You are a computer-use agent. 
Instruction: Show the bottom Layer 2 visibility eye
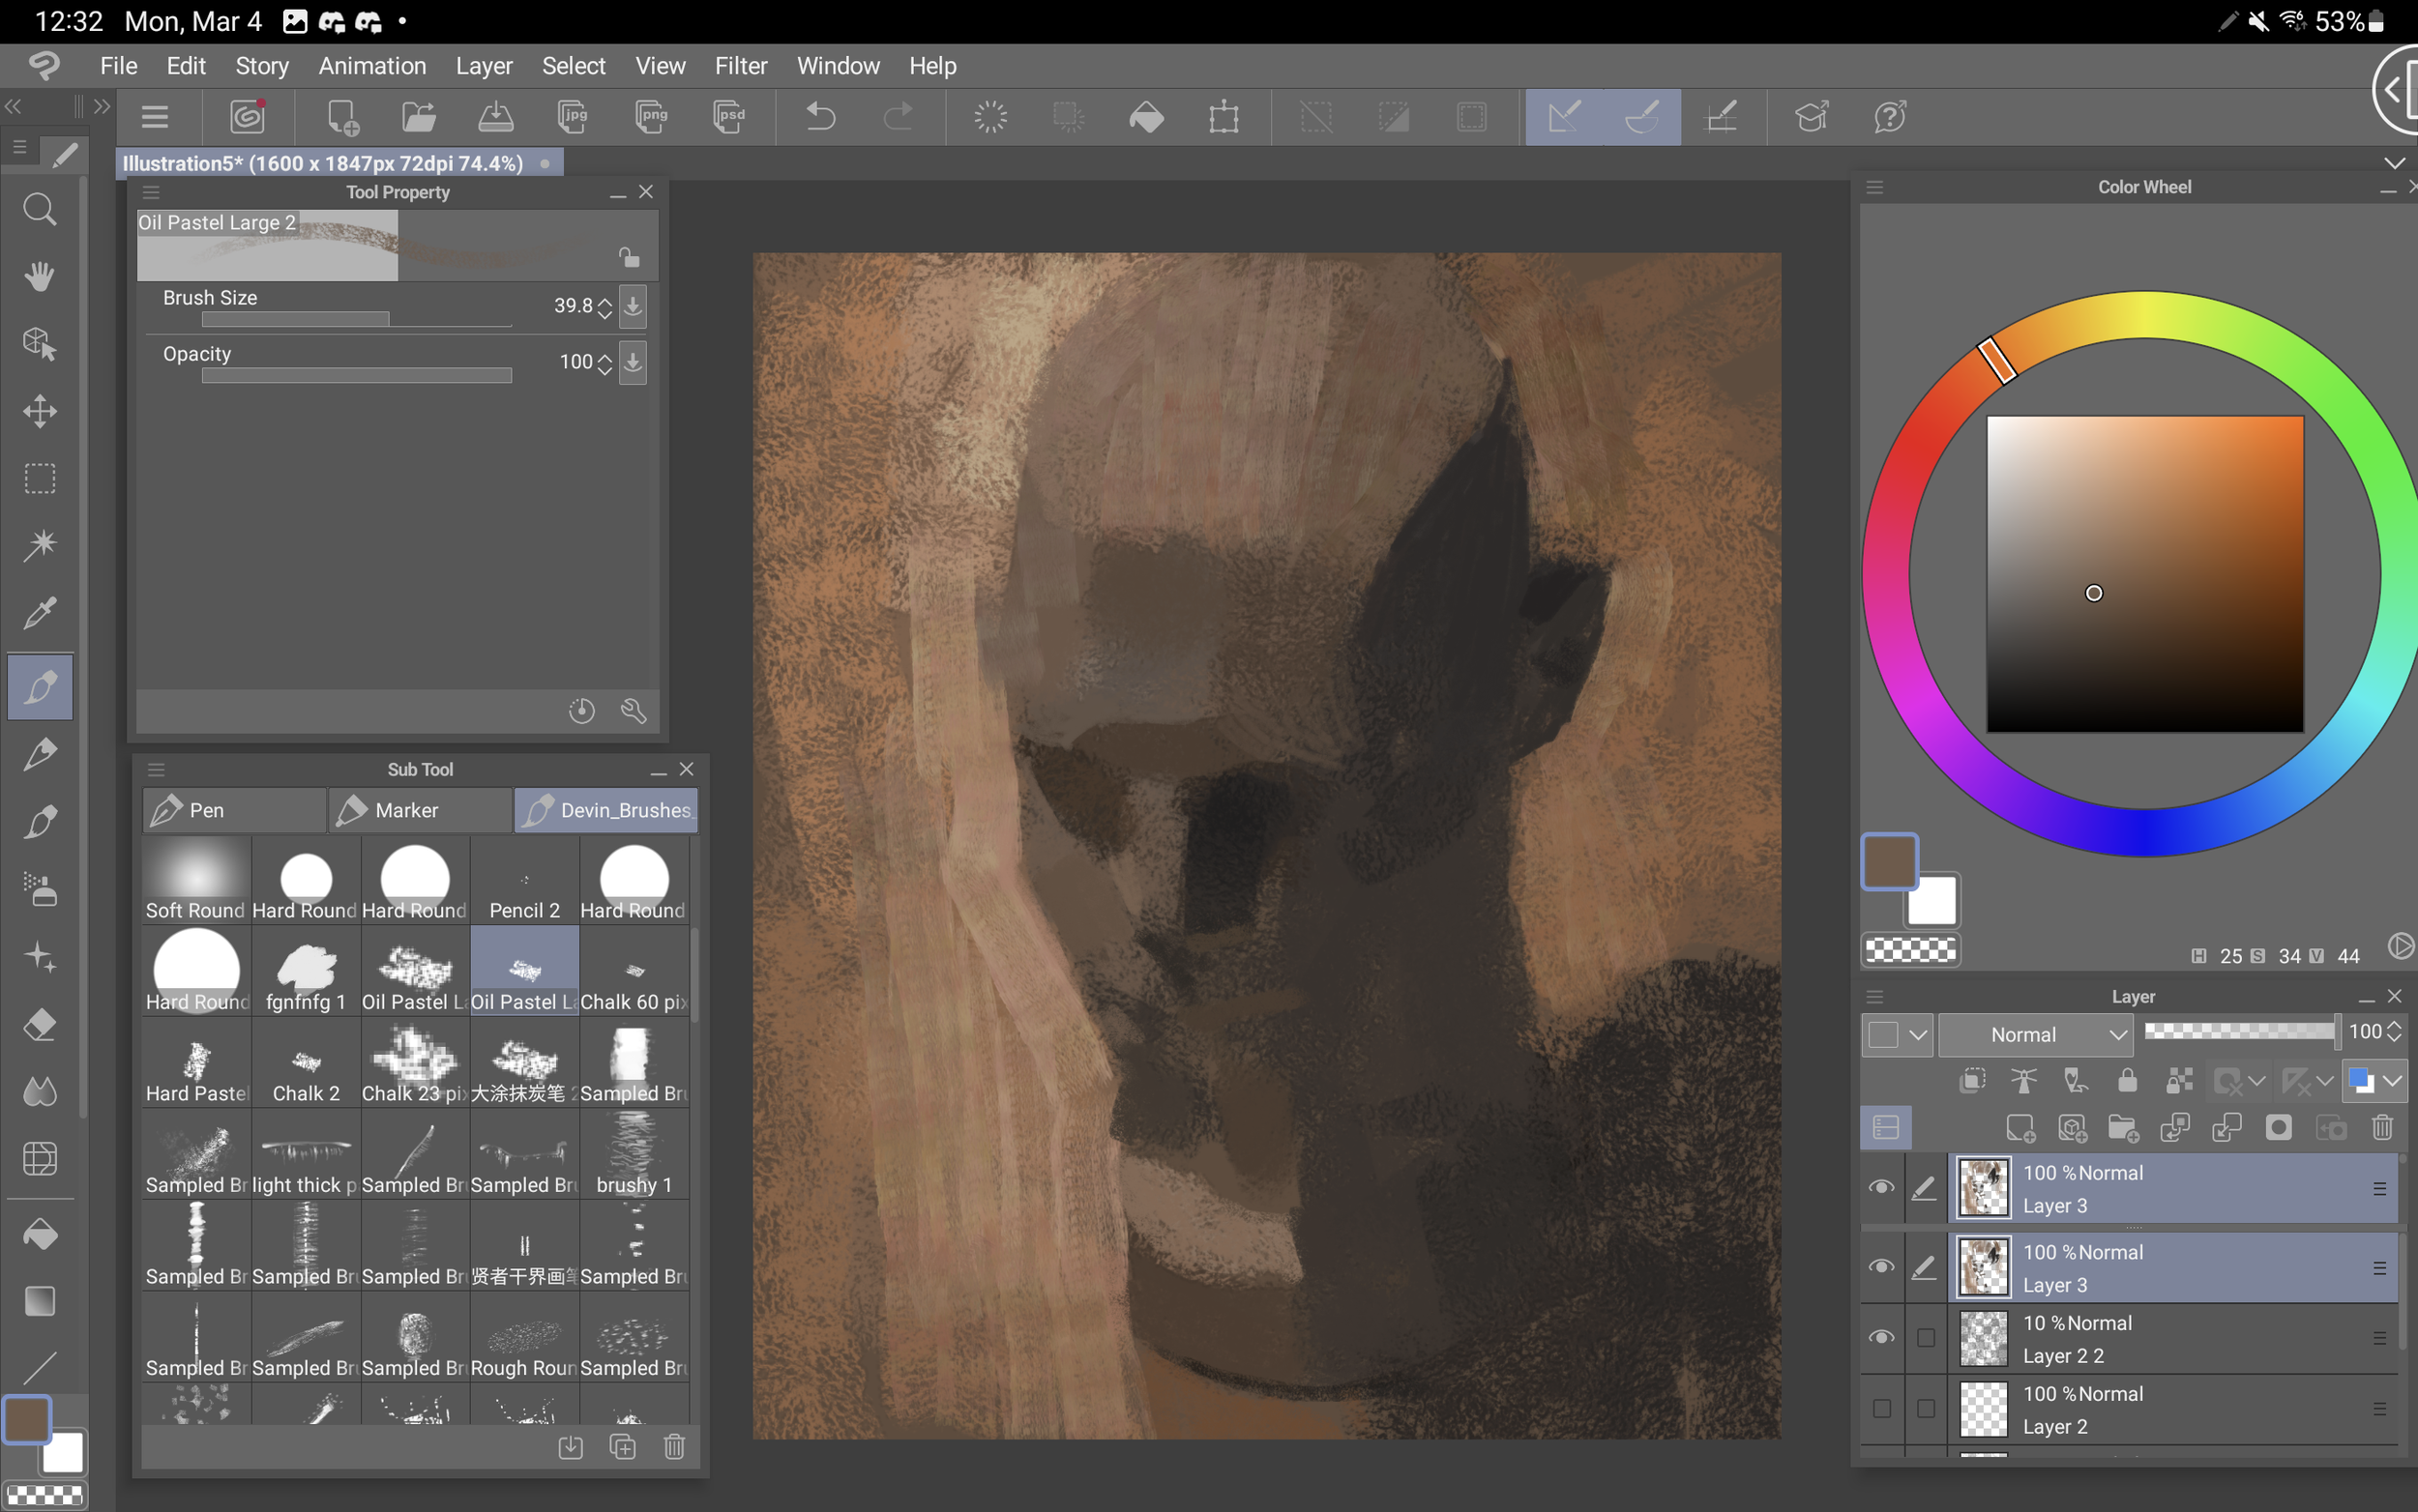pyautogui.click(x=1881, y=1407)
